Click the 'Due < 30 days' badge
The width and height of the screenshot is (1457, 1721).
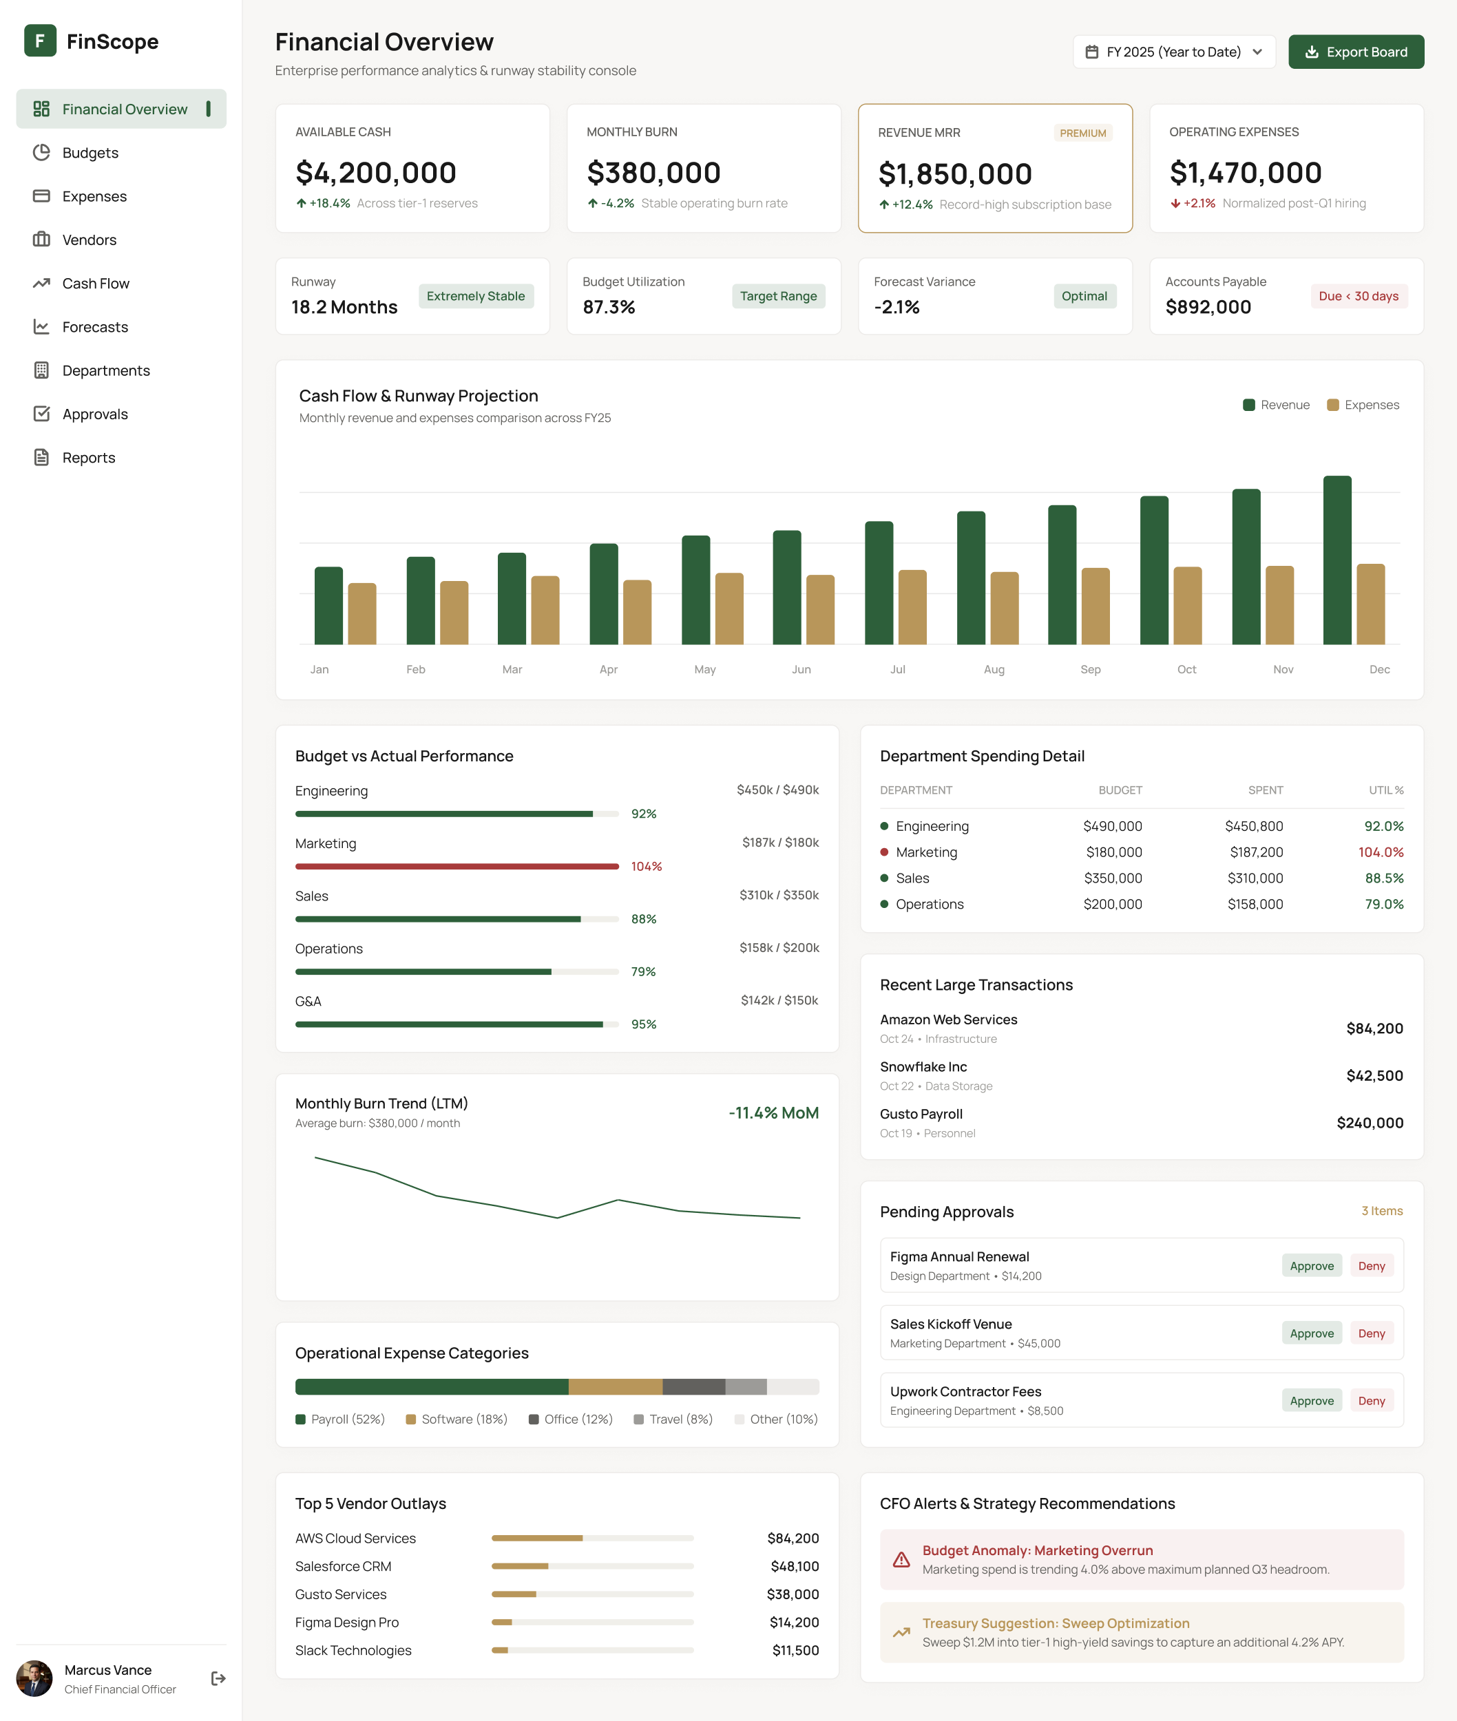point(1359,297)
